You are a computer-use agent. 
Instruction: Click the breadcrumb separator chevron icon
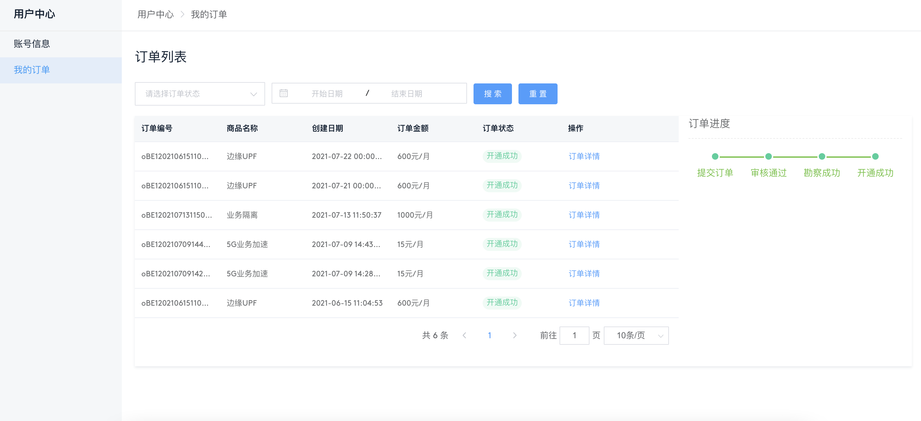tap(182, 14)
